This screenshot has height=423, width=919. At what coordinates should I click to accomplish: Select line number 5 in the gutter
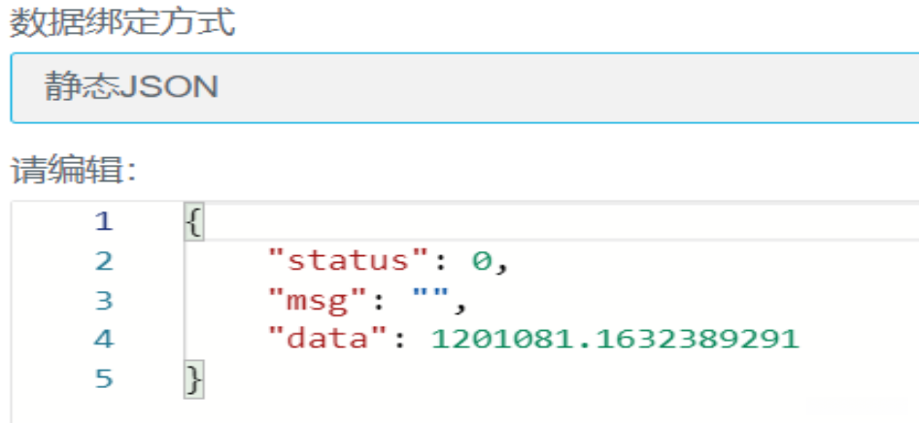(x=104, y=378)
